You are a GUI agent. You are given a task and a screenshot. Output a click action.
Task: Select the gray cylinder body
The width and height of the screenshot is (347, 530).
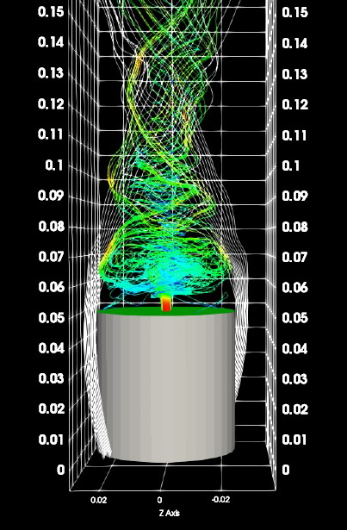coord(166,387)
